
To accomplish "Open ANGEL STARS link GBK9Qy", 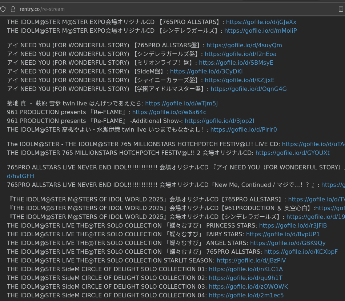I will click(x=288, y=243).
